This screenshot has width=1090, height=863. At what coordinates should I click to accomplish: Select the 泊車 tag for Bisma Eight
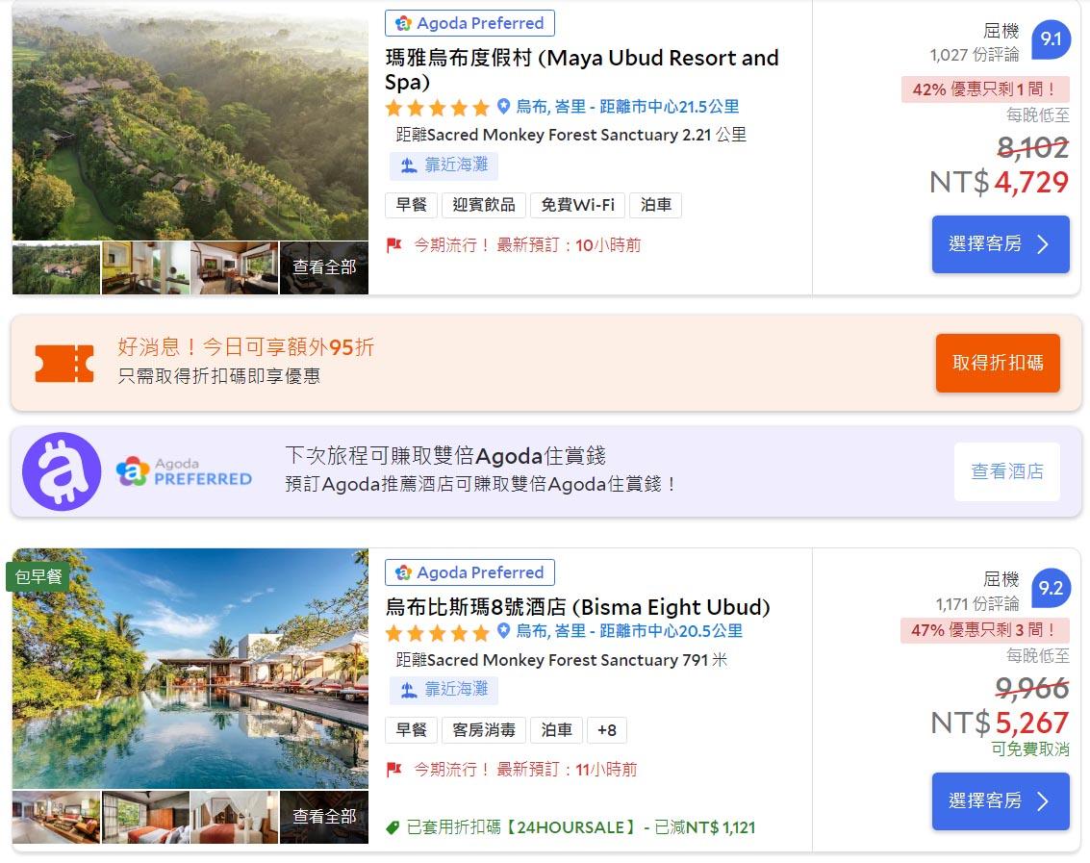[556, 730]
